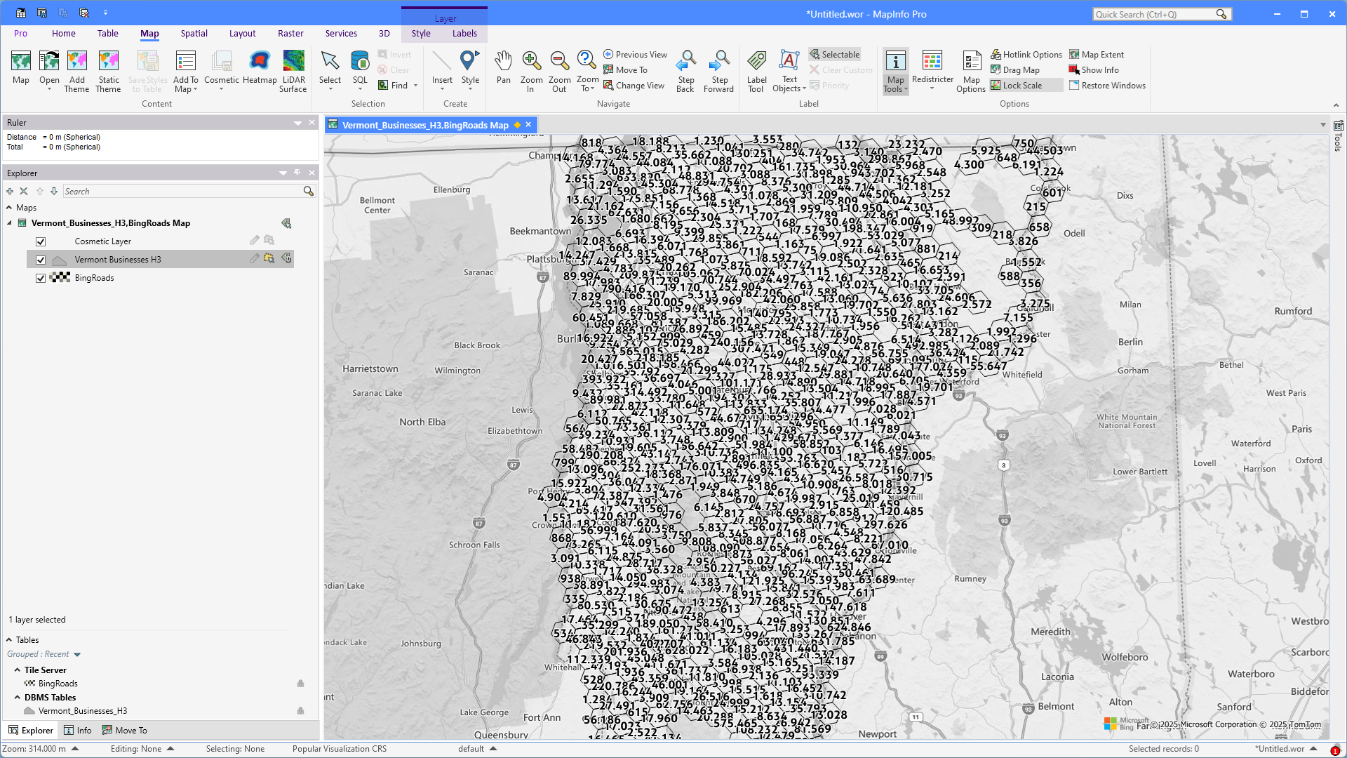Image resolution: width=1347 pixels, height=758 pixels.
Task: Switch to the Labels ribbon tab
Action: click(464, 34)
